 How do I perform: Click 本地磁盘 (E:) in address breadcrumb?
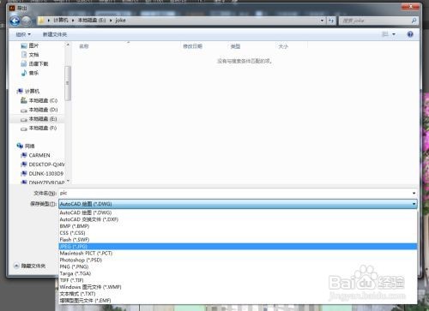tap(92, 21)
